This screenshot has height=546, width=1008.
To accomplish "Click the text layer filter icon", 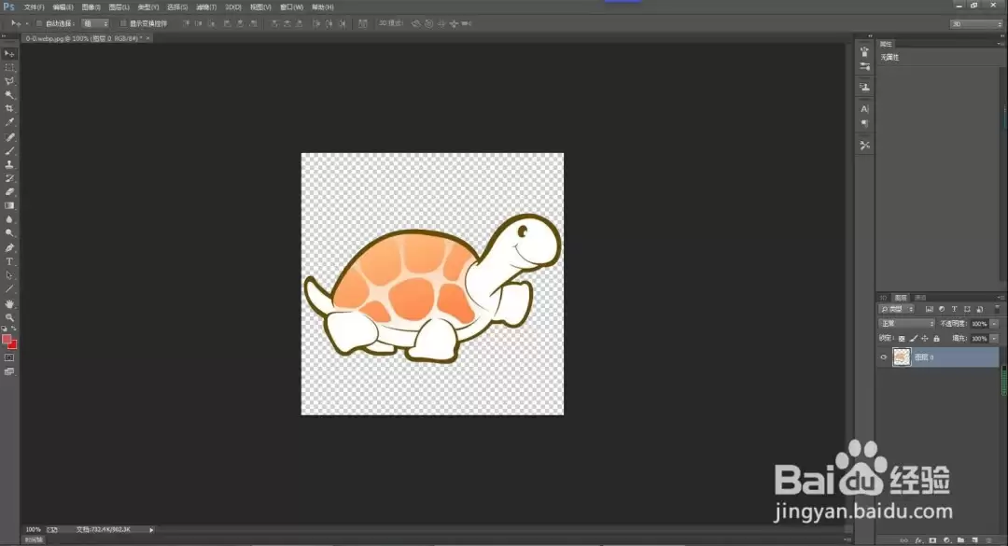I will [955, 309].
